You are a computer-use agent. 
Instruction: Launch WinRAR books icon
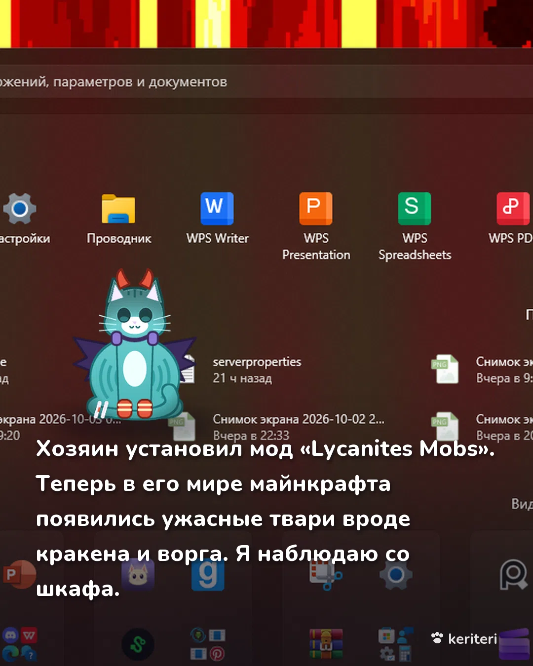pos(326,644)
